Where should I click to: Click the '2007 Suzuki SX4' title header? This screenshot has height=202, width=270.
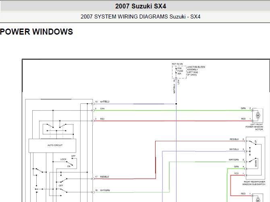tap(141, 6)
